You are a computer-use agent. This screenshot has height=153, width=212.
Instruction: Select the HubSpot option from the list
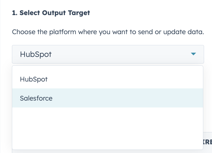point(34,79)
